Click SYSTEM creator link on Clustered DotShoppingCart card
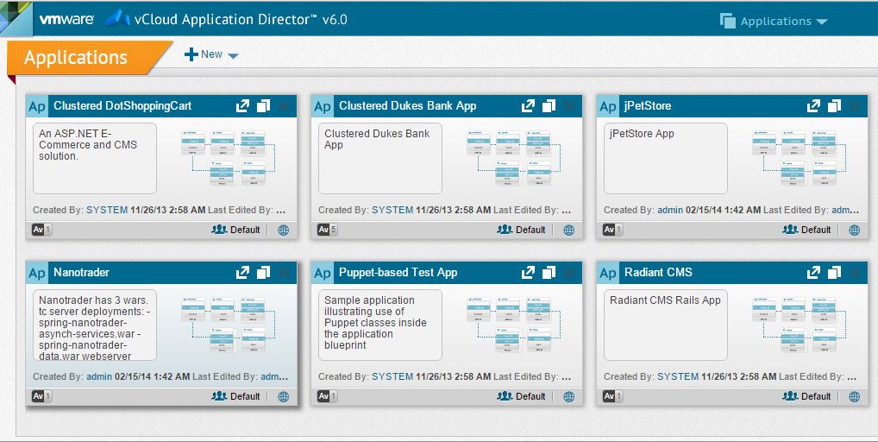This screenshot has height=442, width=878. click(x=107, y=210)
